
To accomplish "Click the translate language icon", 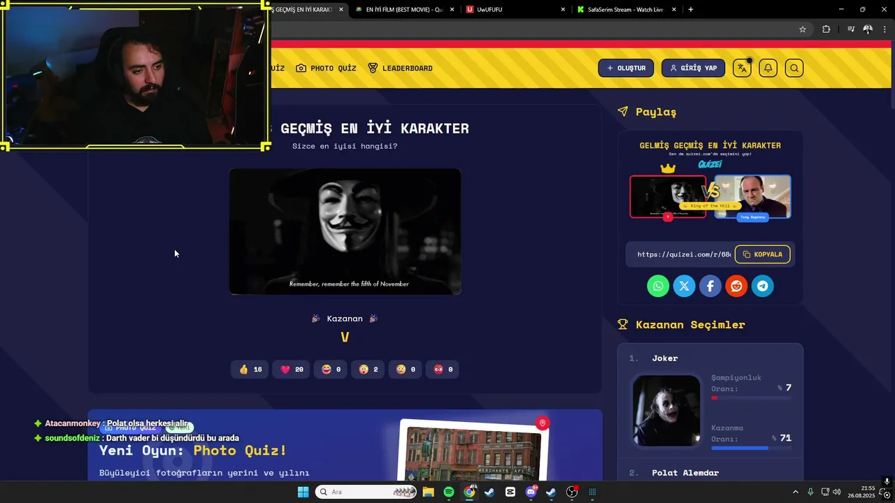I will point(742,68).
